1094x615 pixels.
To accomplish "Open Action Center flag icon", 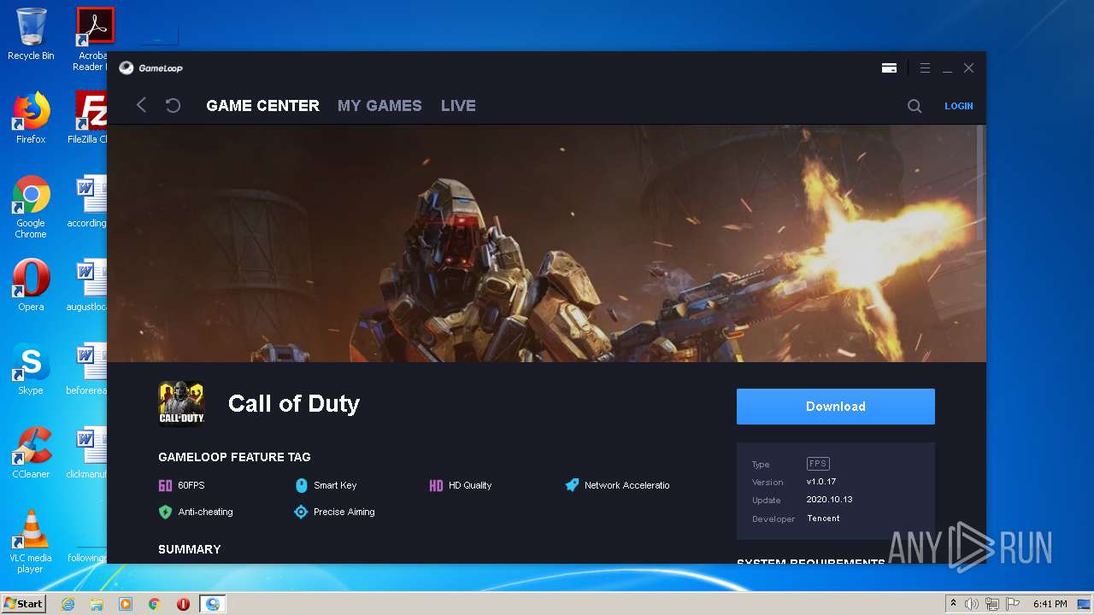I will 1013,604.
